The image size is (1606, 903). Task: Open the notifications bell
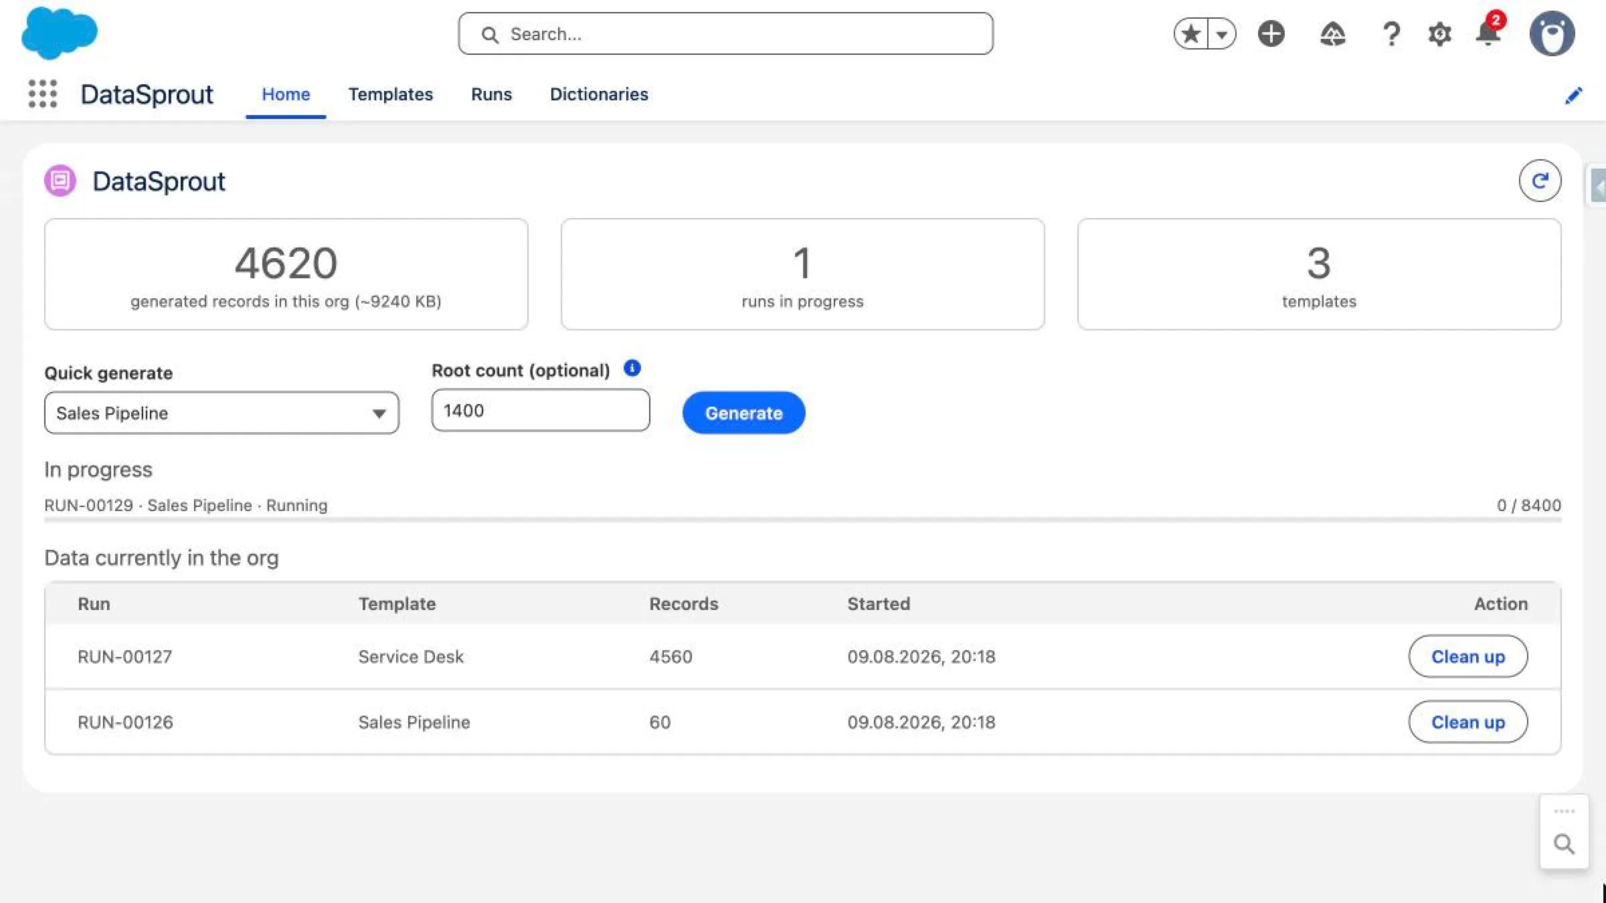tap(1488, 32)
